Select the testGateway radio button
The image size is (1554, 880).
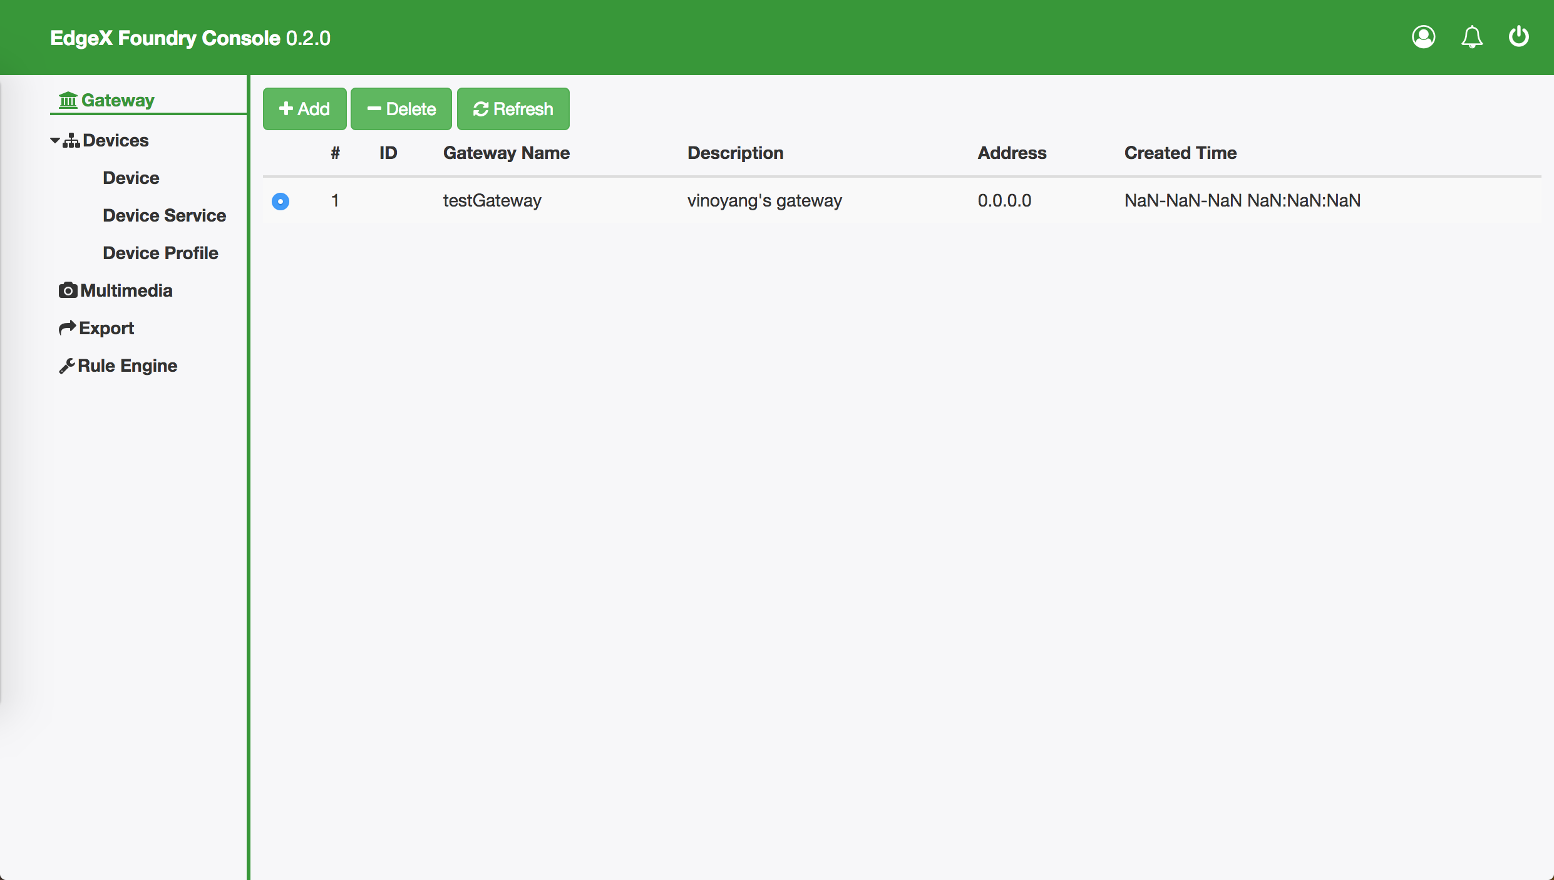[x=280, y=201]
